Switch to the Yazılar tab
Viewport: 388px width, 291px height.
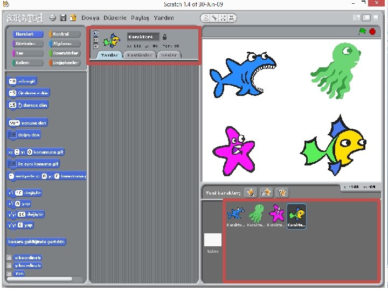pyautogui.click(x=109, y=55)
